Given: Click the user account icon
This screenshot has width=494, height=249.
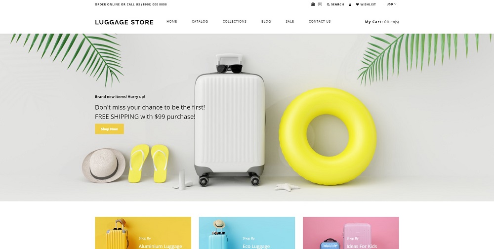Looking at the screenshot, I should (x=350, y=5).
